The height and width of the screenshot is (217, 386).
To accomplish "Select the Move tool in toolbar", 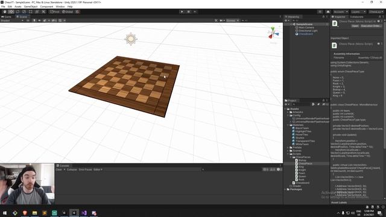I will pos(11,11).
